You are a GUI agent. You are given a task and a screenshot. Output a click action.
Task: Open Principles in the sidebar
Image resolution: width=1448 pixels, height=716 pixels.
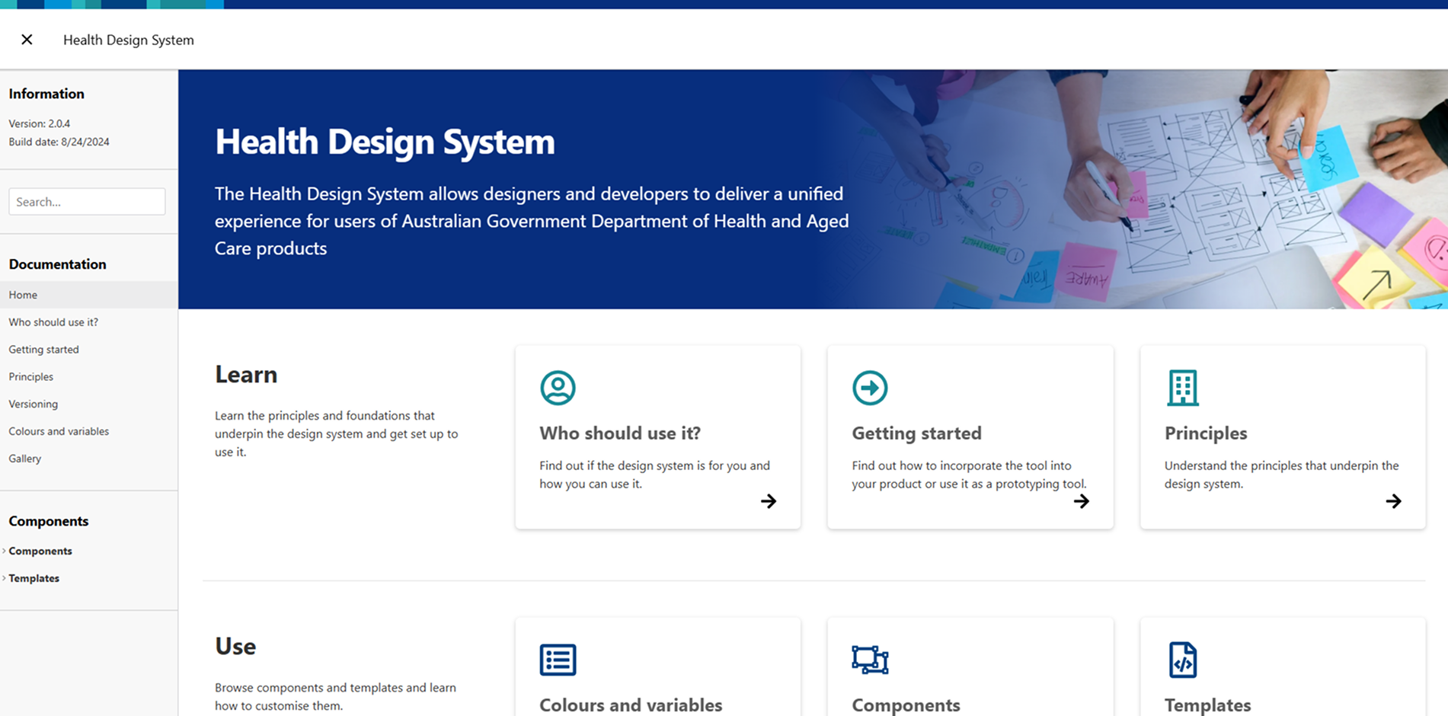[89, 377]
